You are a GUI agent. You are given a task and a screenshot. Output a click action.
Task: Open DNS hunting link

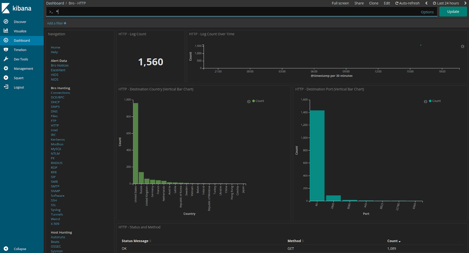tap(54, 111)
